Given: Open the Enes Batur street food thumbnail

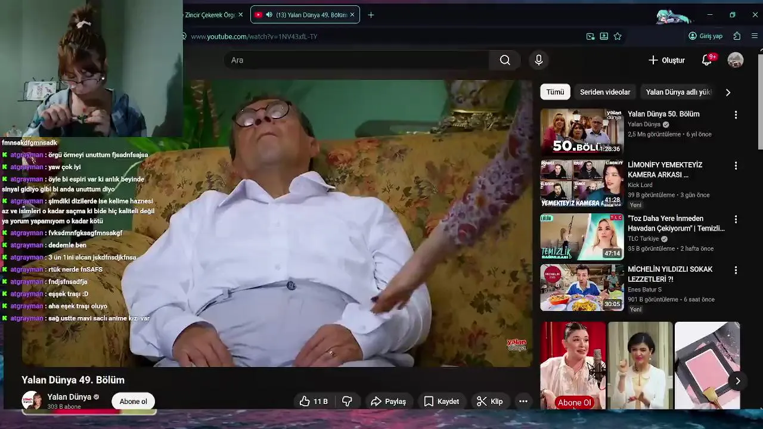Looking at the screenshot, I should click(x=582, y=288).
